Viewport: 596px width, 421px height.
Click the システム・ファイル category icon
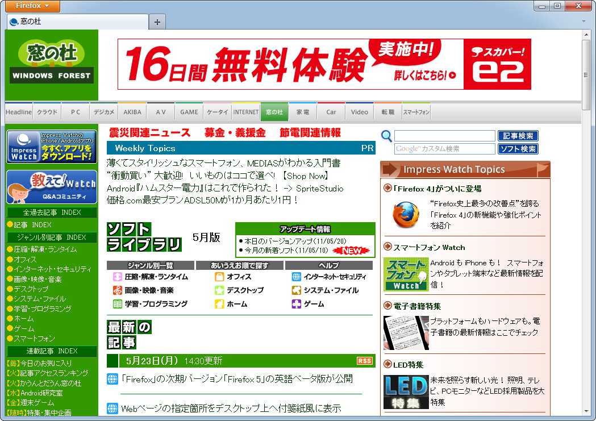(296, 290)
